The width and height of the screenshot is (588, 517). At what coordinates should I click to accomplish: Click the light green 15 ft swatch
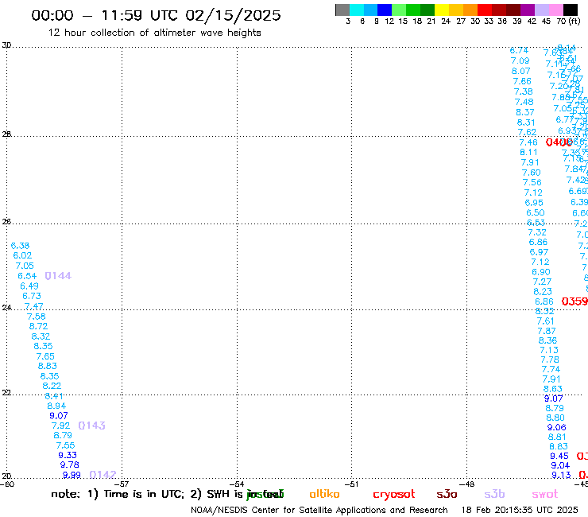399,10
